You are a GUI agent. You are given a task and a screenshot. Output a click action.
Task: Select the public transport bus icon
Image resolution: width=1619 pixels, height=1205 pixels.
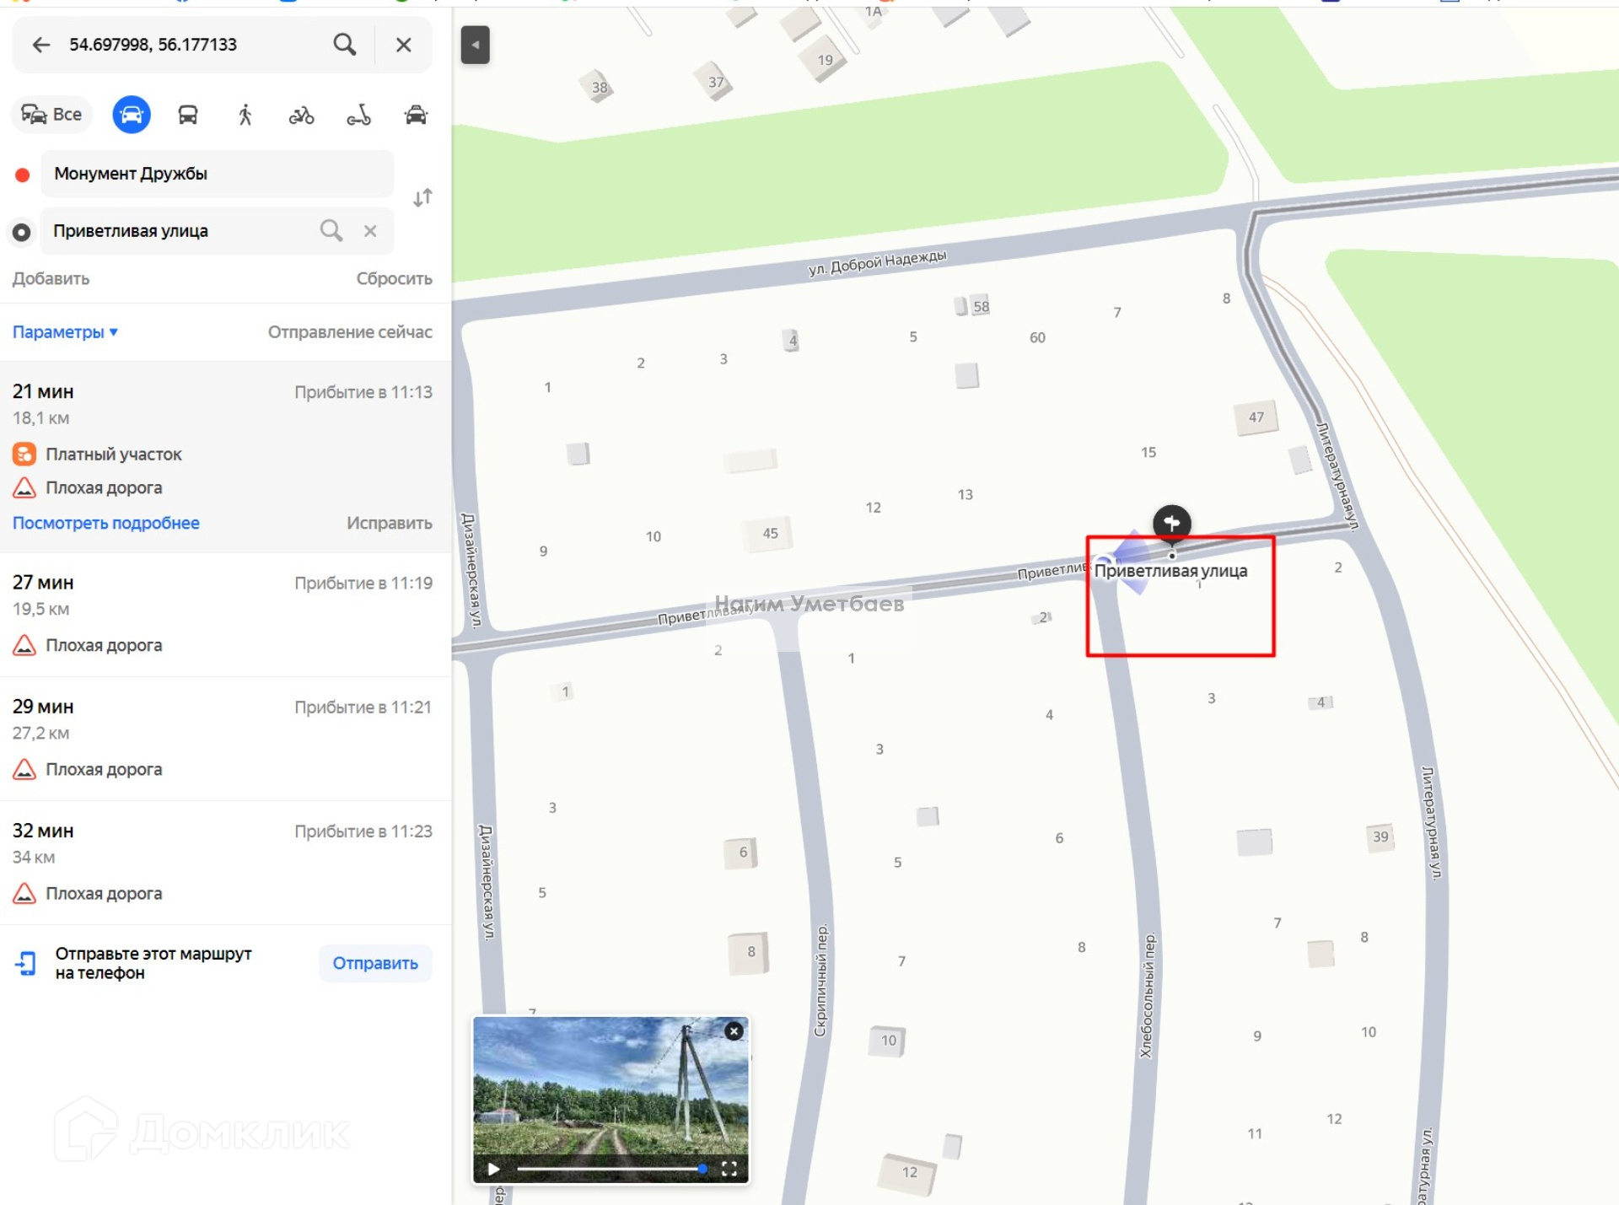click(x=188, y=115)
